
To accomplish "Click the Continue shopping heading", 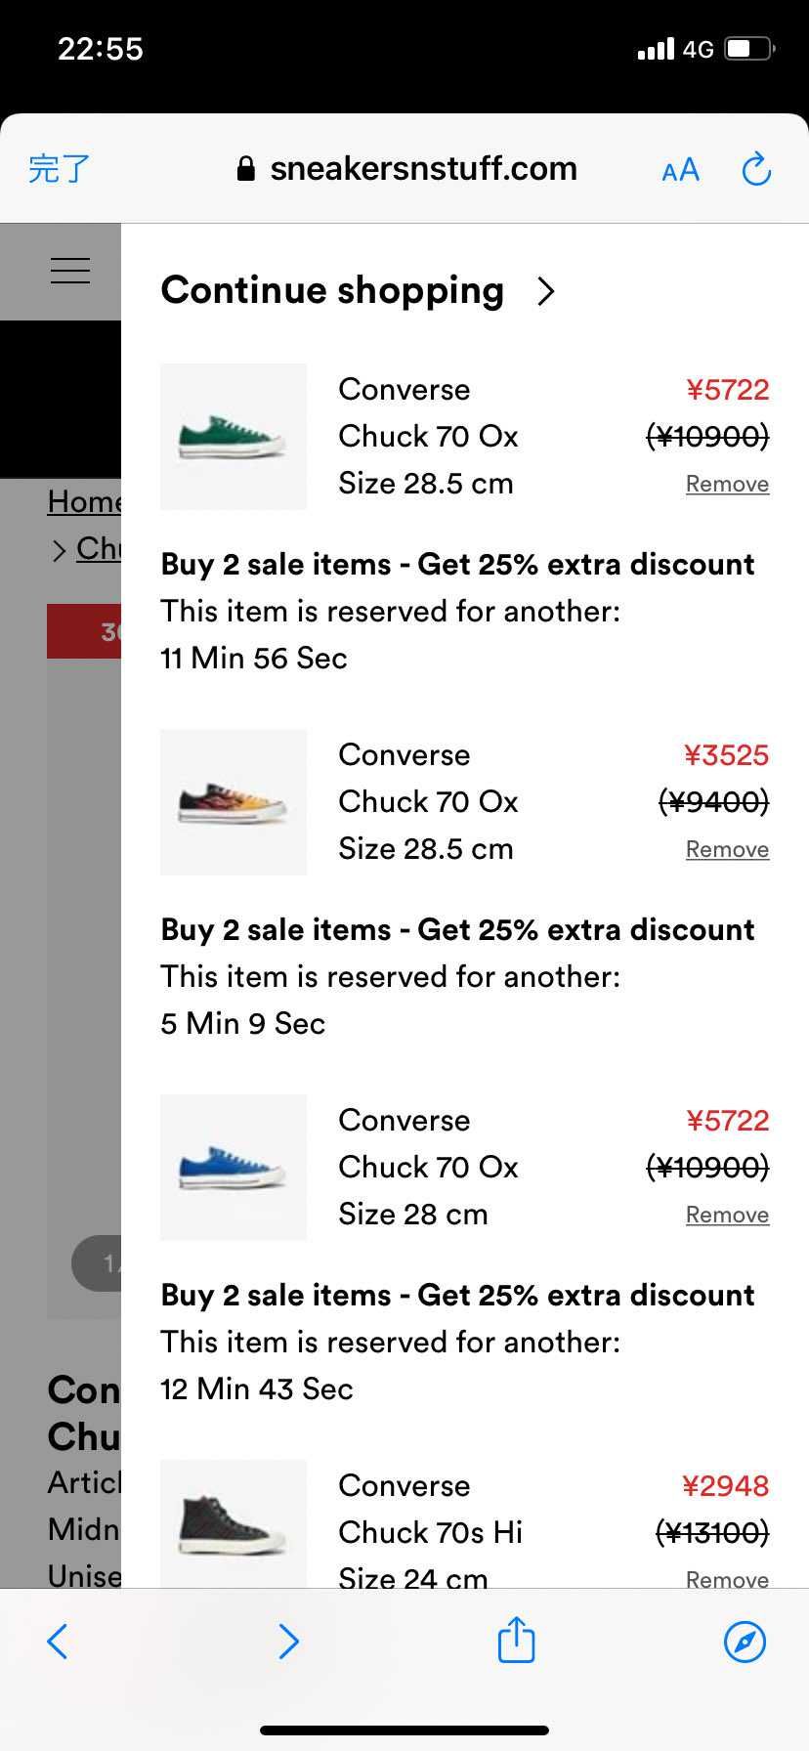I will tap(332, 290).
